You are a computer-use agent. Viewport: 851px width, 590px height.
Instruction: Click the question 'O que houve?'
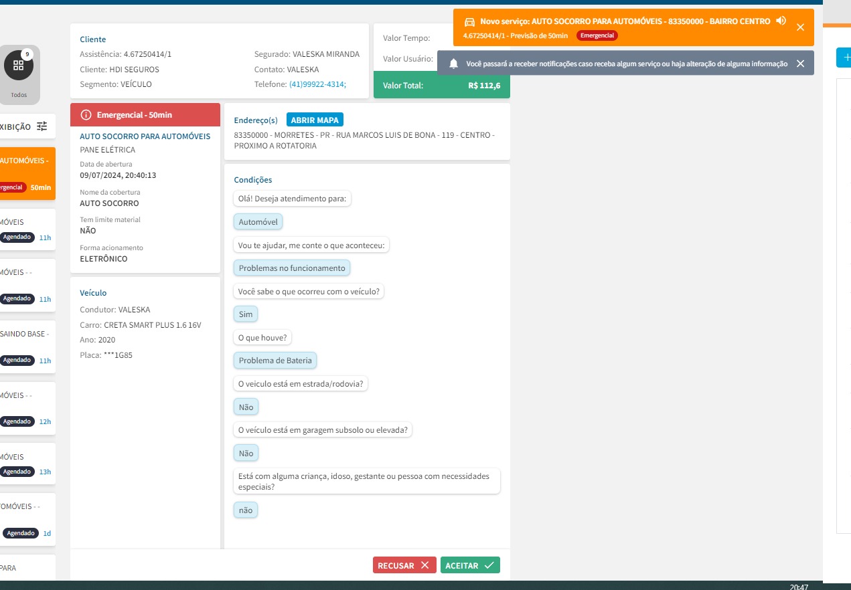point(263,338)
